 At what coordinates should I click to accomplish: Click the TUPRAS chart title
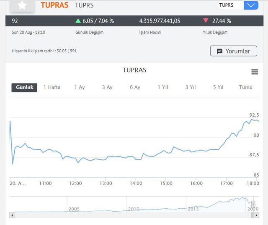pos(134,70)
